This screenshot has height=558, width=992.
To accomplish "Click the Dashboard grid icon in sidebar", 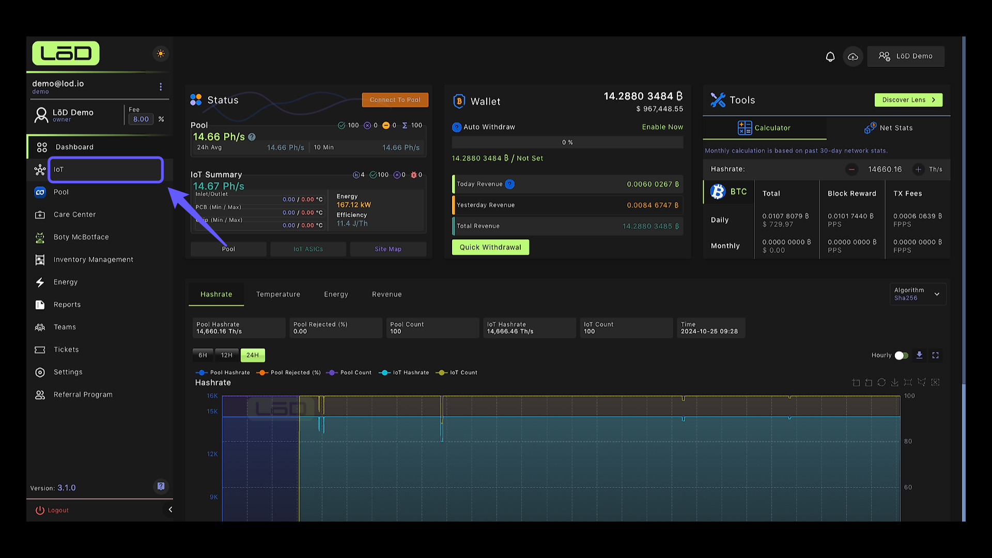I will pos(42,148).
